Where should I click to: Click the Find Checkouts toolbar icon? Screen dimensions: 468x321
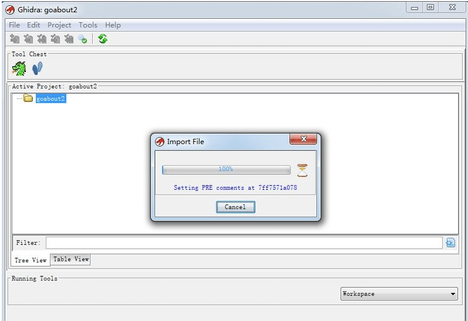point(82,39)
